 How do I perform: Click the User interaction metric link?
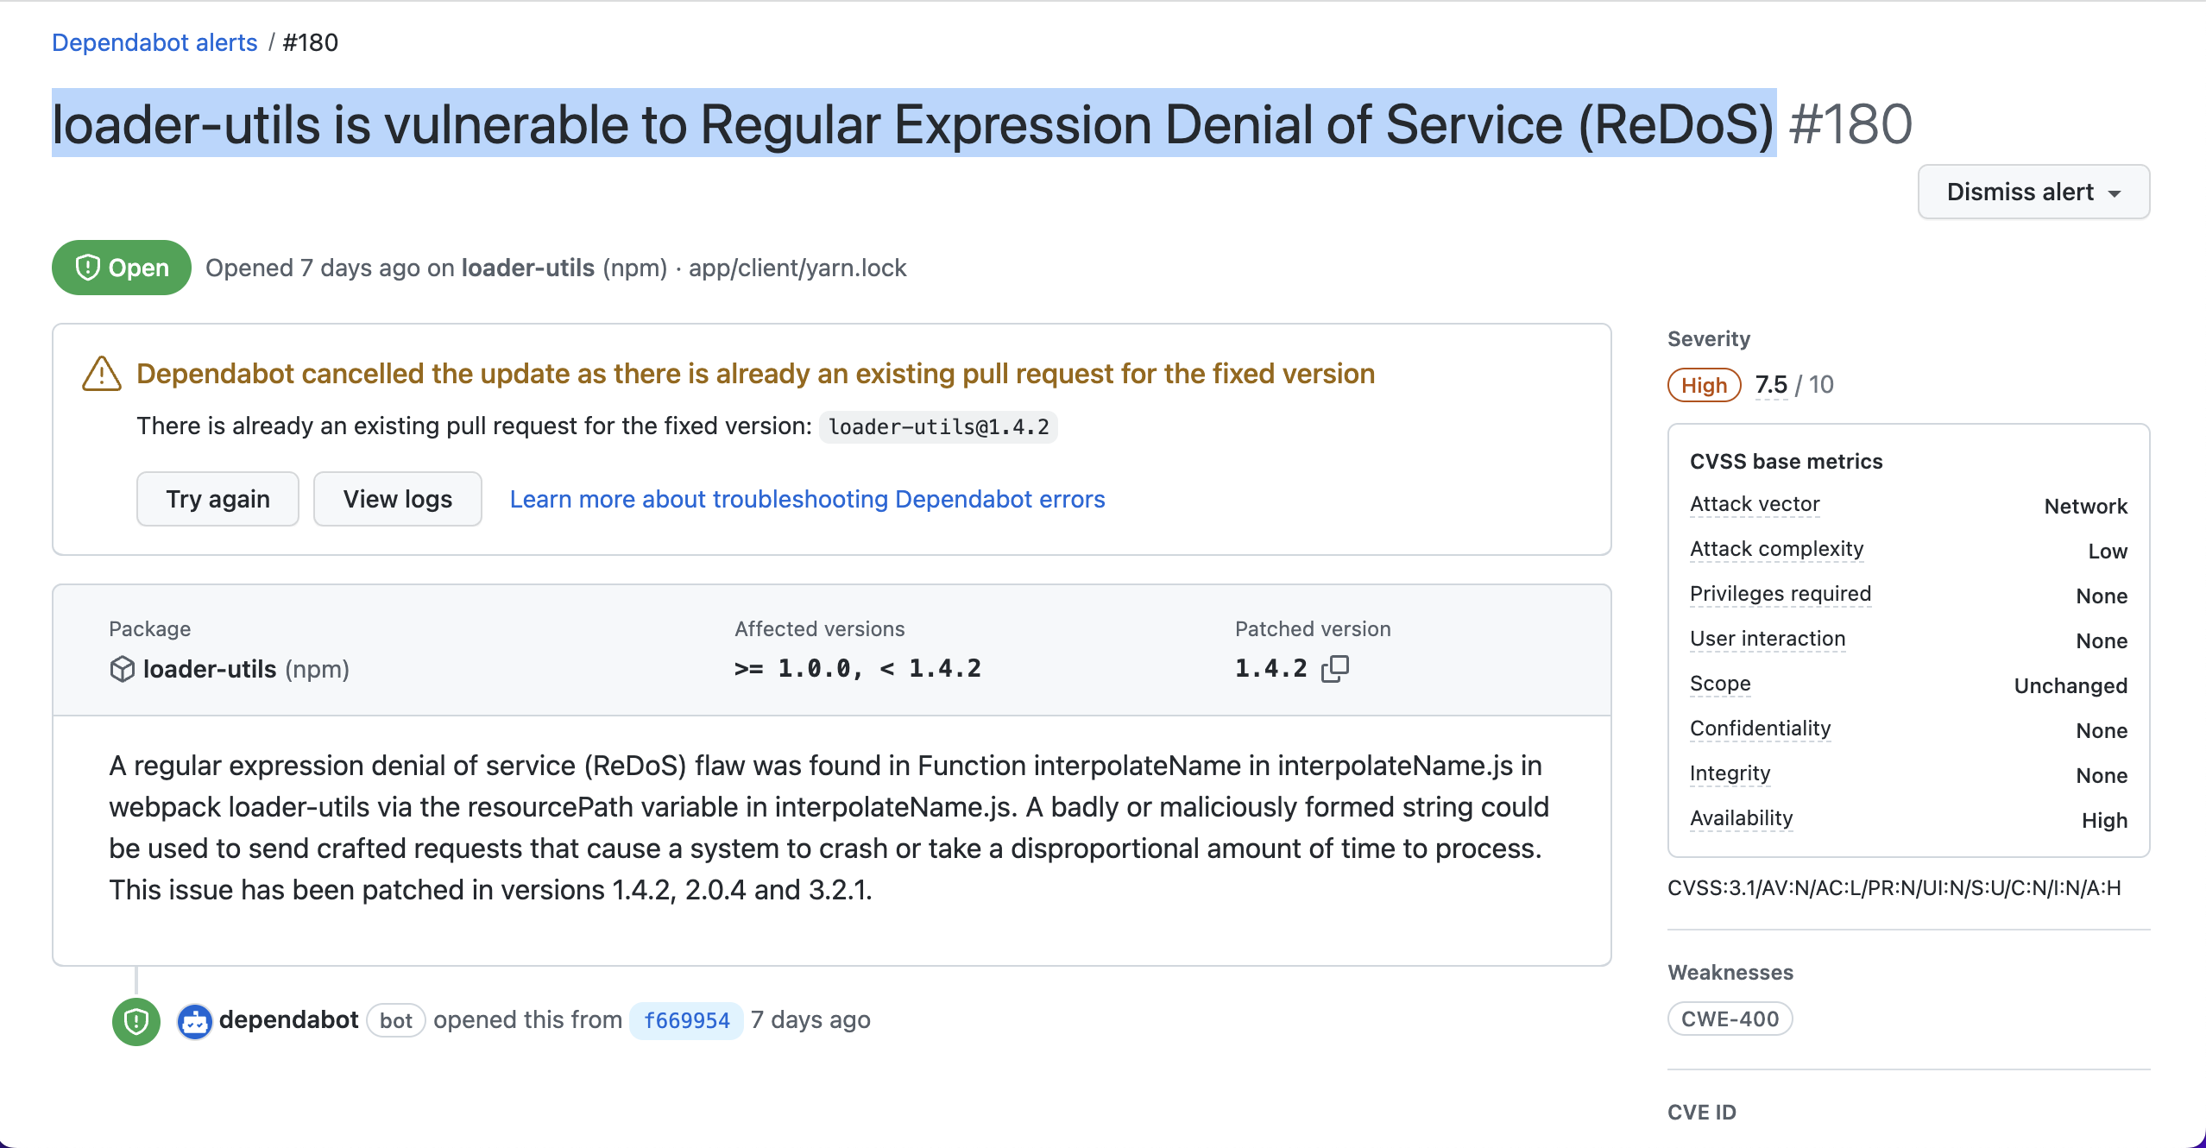coord(1768,639)
